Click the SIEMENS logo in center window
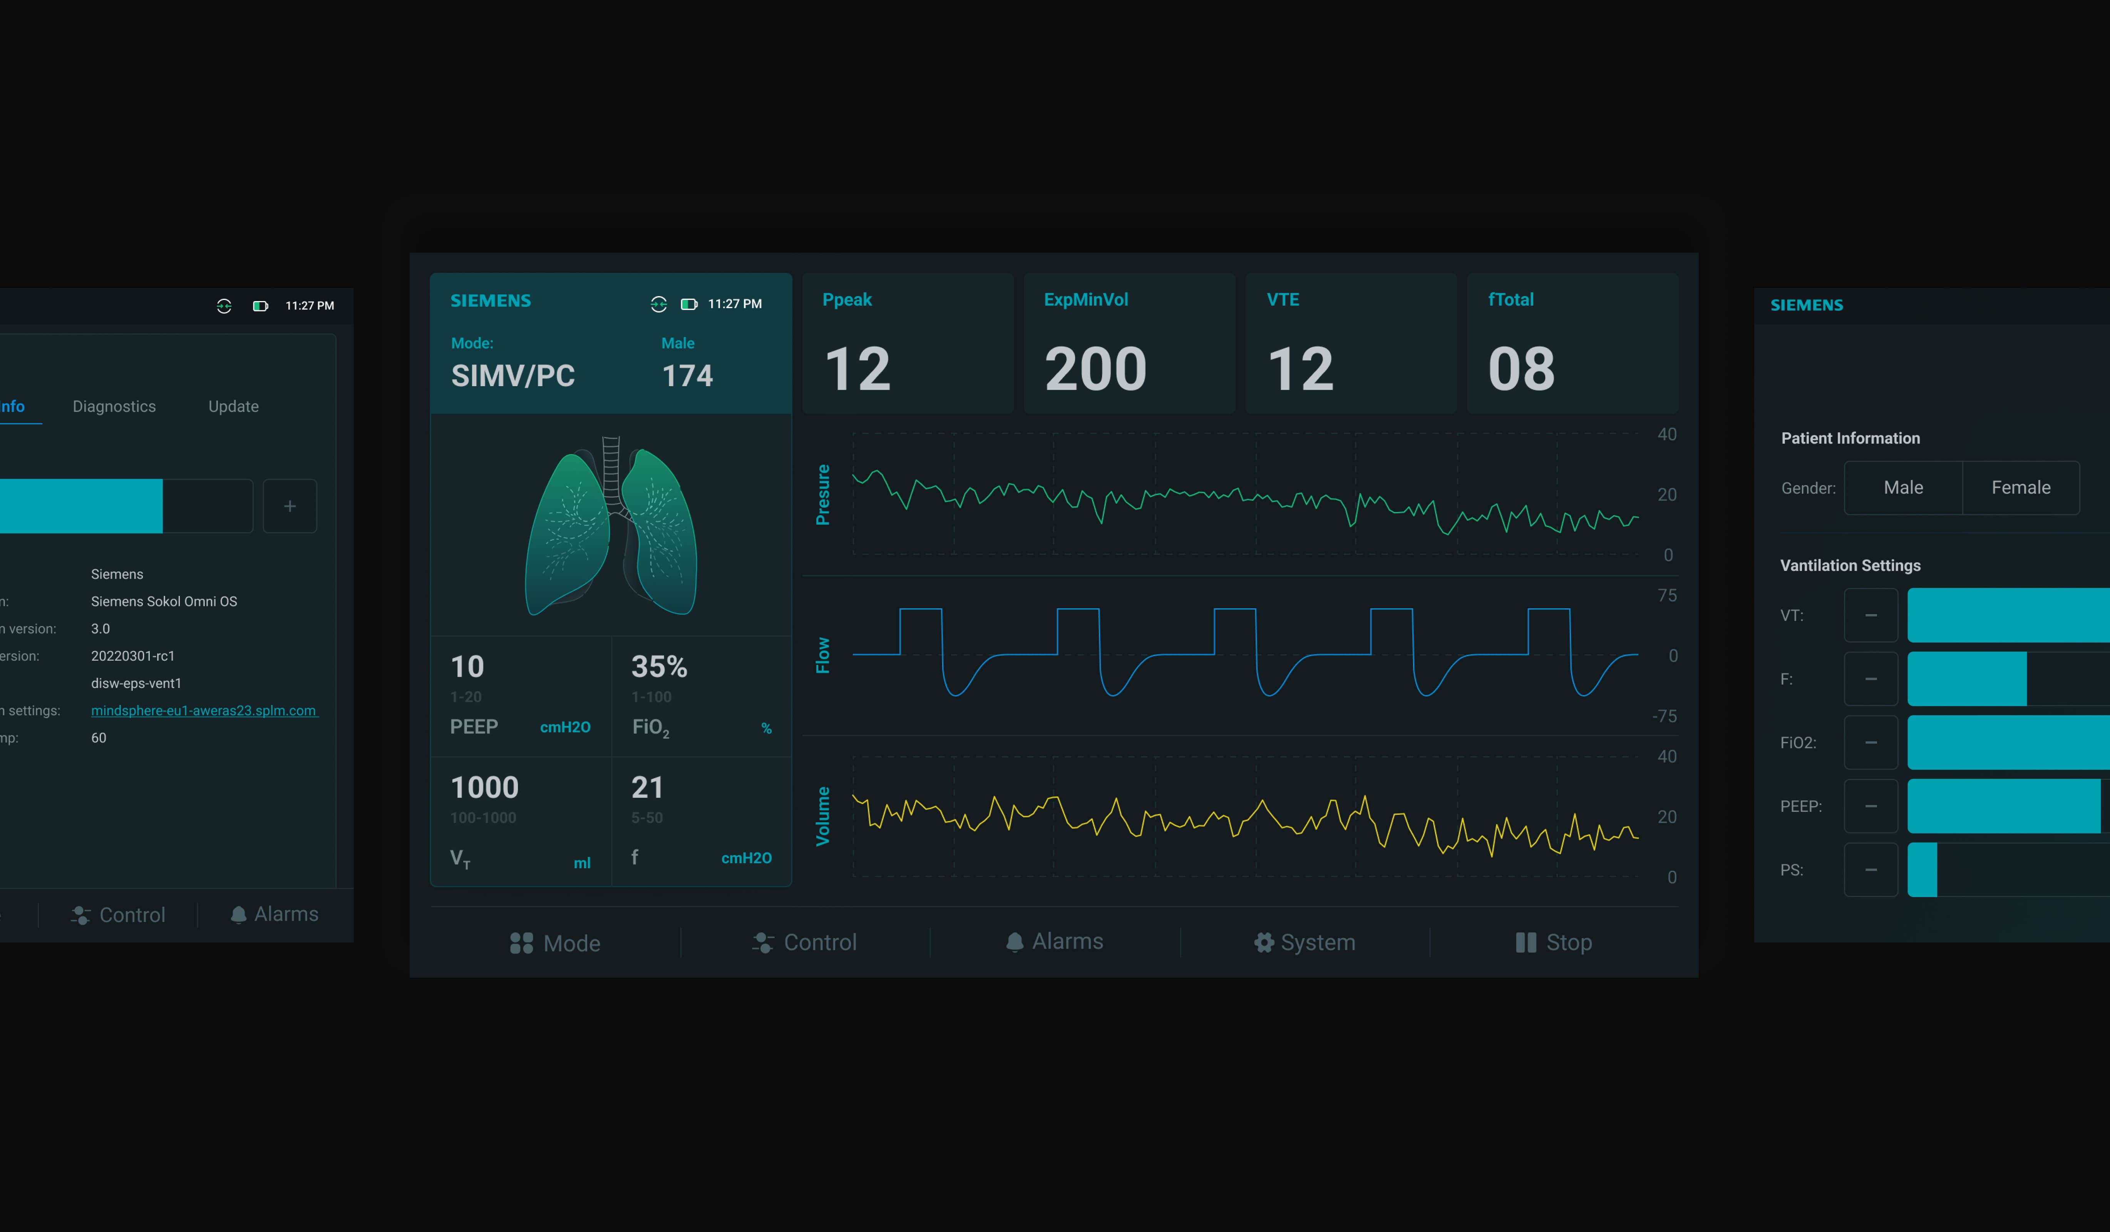The height and width of the screenshot is (1232, 2110). click(x=491, y=300)
